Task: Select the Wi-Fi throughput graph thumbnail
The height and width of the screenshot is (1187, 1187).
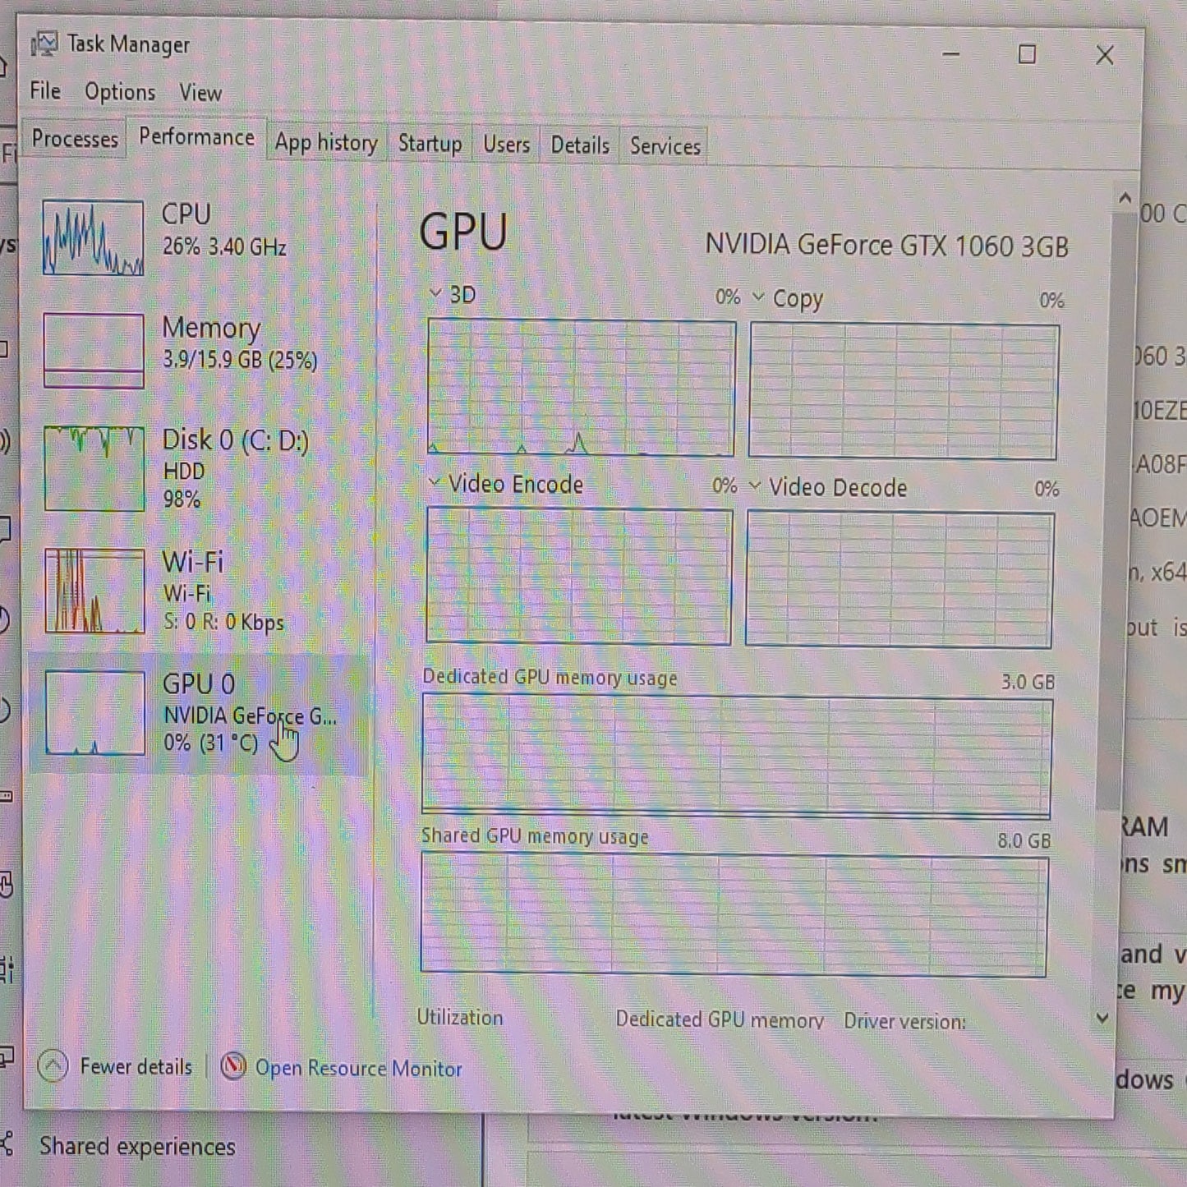Action: click(94, 591)
